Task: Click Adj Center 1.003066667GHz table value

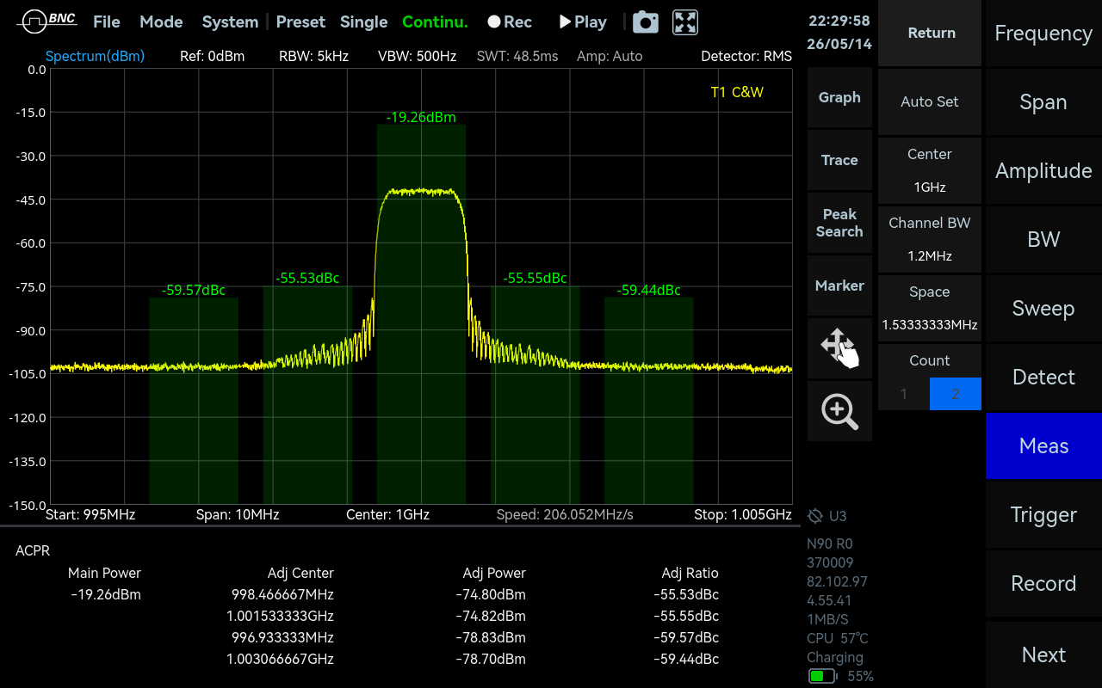Action: pyautogui.click(x=280, y=659)
